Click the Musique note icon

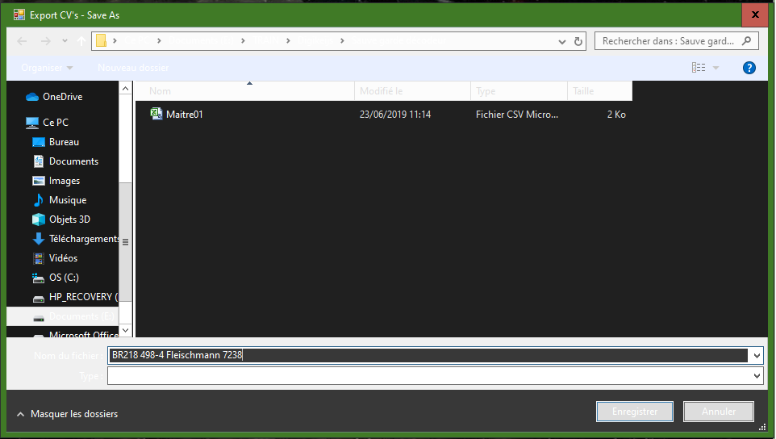(x=38, y=200)
